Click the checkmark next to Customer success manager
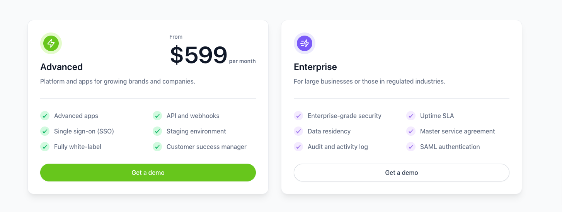The image size is (562, 212). (x=157, y=147)
